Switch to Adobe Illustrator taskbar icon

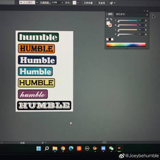pos(119,148)
